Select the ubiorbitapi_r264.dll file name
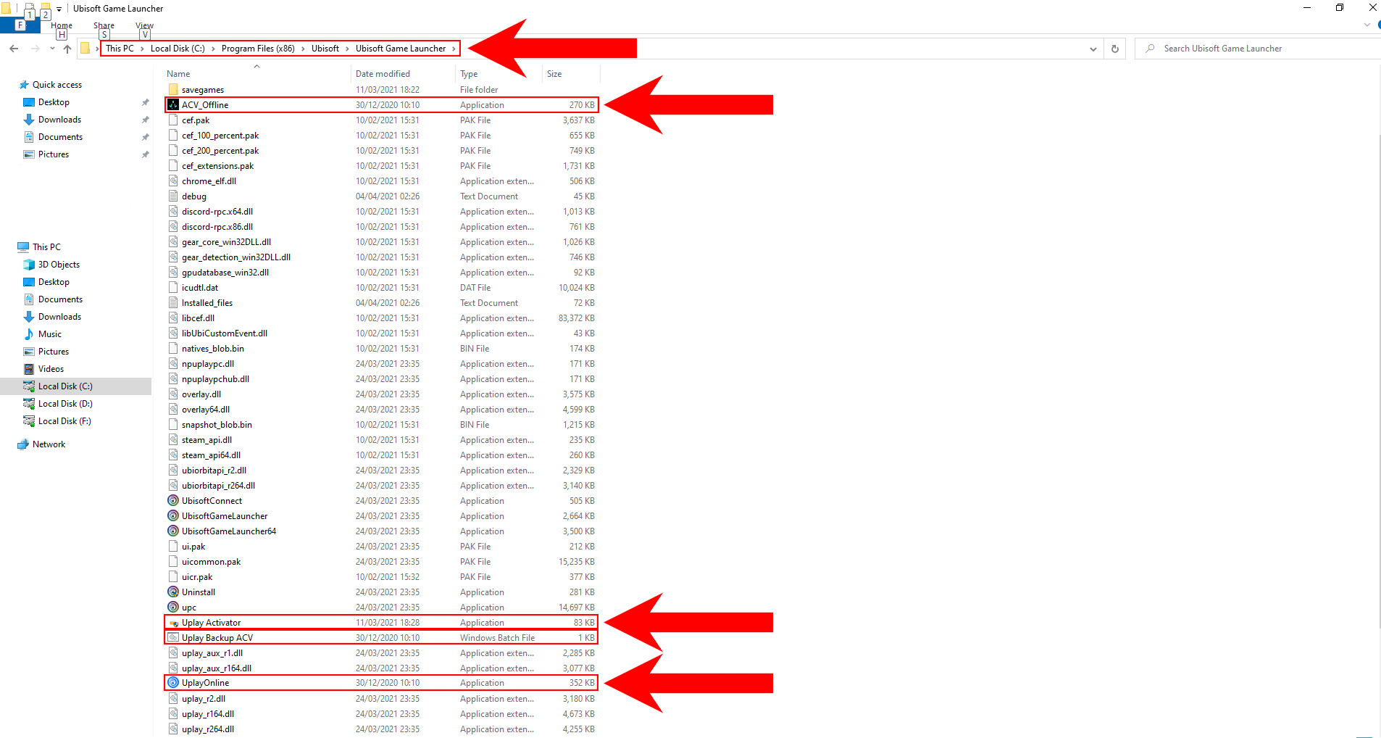This screenshot has height=738, width=1381. [218, 486]
